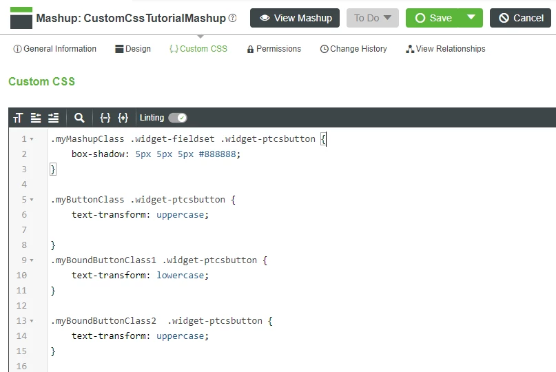The width and height of the screenshot is (556, 372).
Task: Click the box-shadow property on line 2
Action: [98, 154]
